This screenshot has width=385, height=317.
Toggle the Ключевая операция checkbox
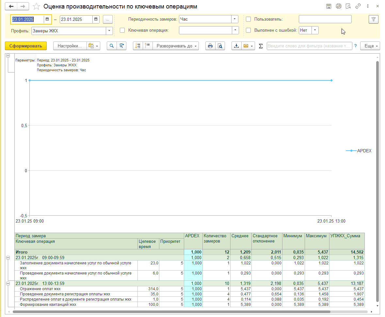click(x=122, y=30)
